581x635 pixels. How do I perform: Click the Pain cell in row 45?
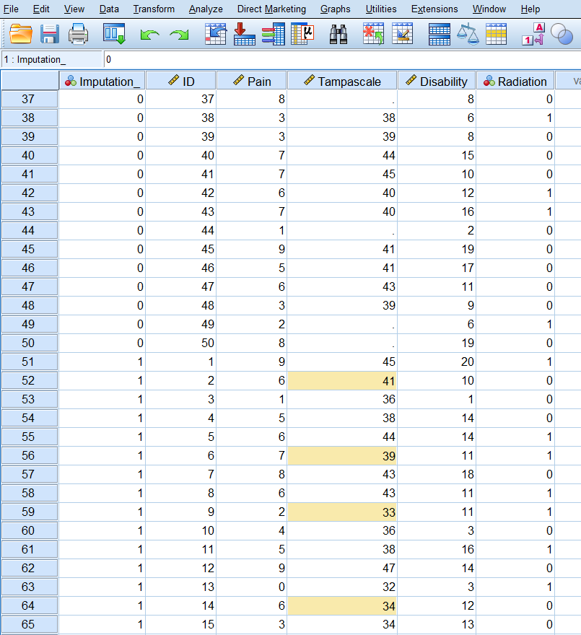[252, 249]
